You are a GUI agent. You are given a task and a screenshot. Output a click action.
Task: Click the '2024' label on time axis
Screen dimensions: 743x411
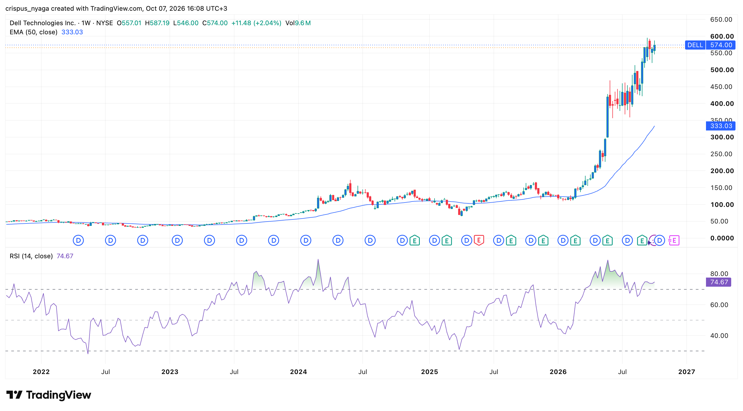tap(298, 372)
